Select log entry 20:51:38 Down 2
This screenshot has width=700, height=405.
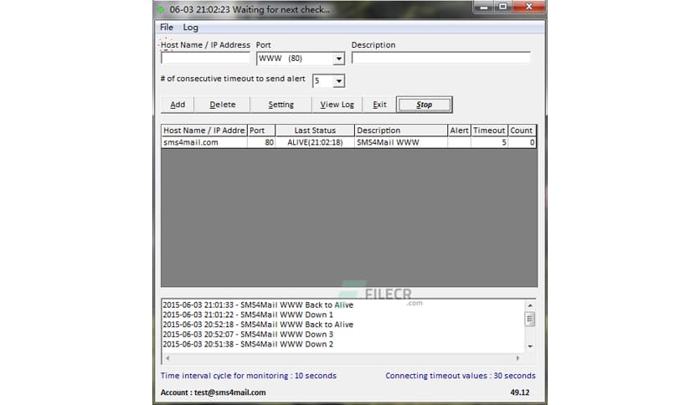point(248,345)
